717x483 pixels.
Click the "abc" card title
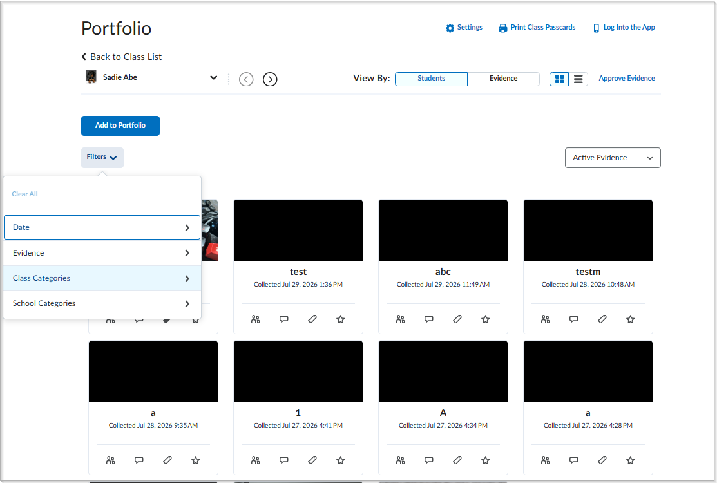(x=443, y=272)
